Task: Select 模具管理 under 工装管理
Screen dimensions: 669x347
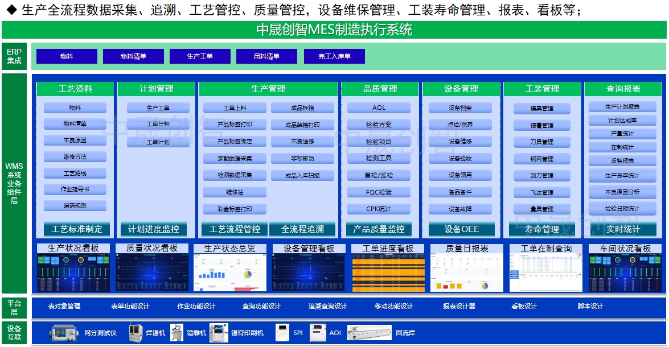Action: (542, 108)
